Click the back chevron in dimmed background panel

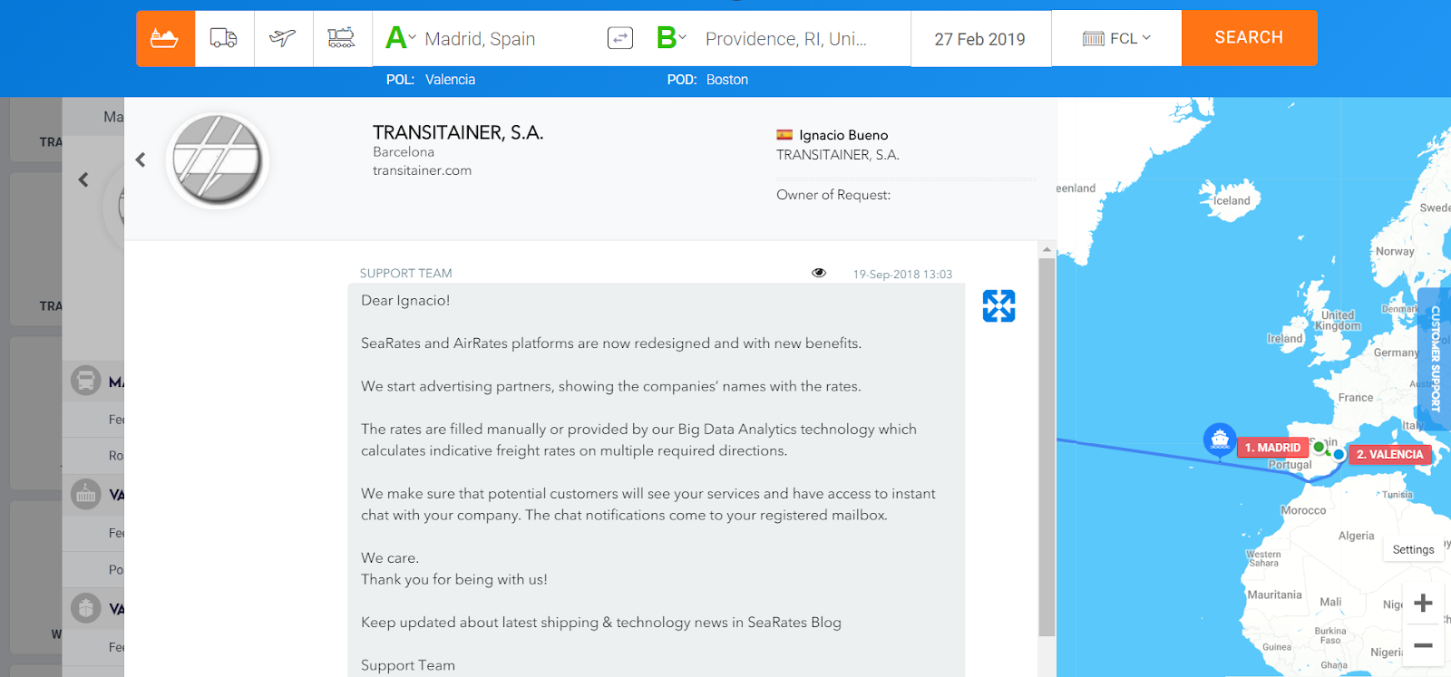(x=83, y=179)
